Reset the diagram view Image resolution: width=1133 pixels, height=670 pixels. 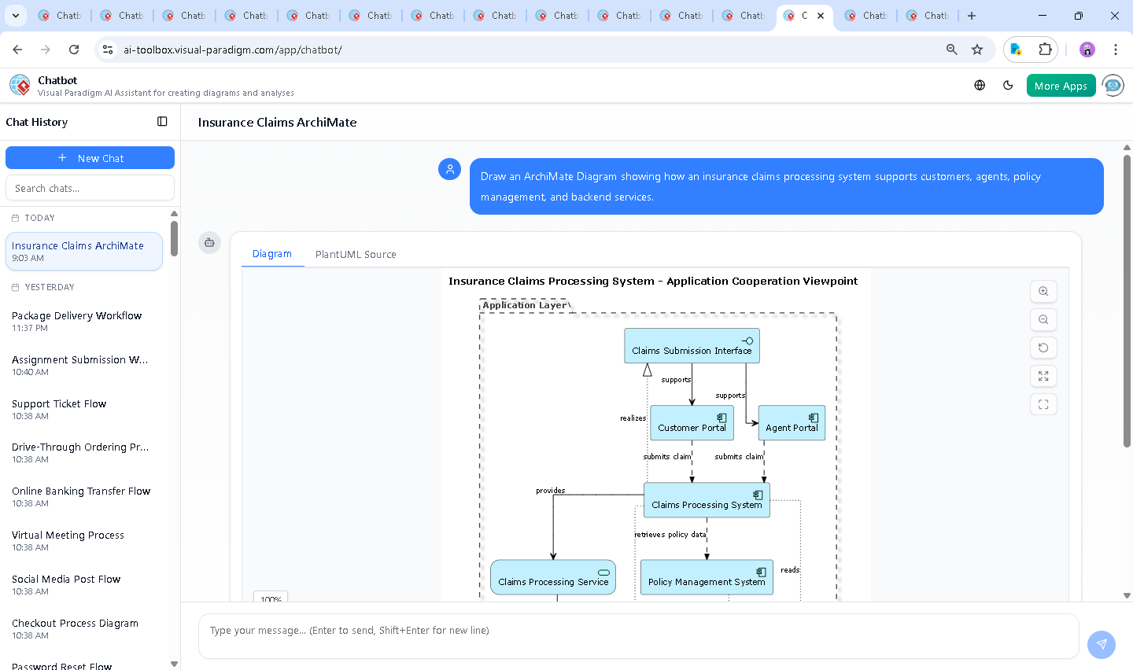[x=1043, y=348]
